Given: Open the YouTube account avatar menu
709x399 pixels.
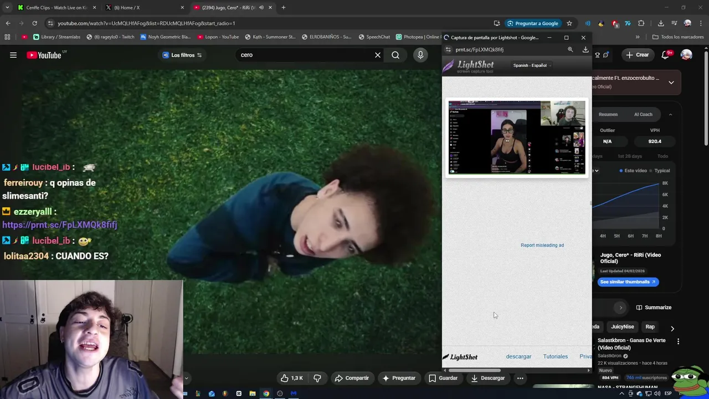Looking at the screenshot, I should point(686,55).
